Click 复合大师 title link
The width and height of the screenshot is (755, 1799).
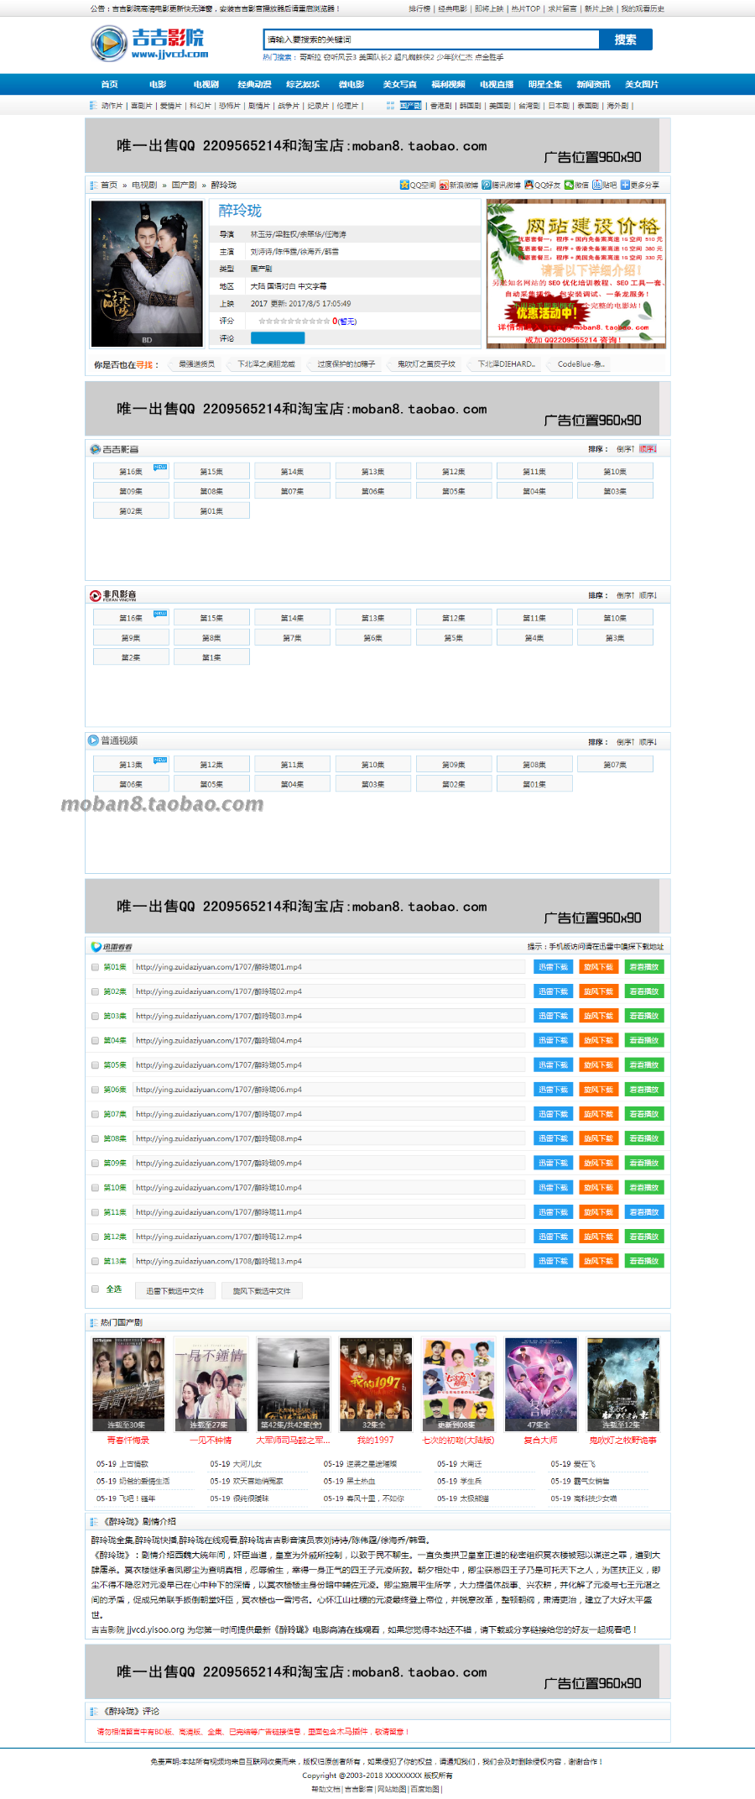click(x=540, y=1441)
